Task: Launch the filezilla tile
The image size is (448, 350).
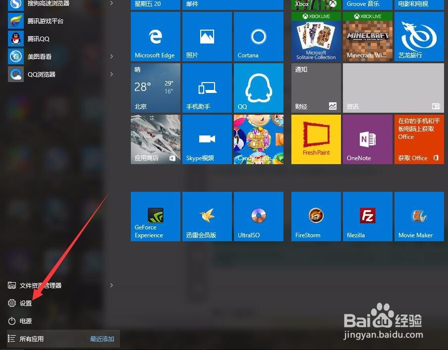Action: [367, 217]
